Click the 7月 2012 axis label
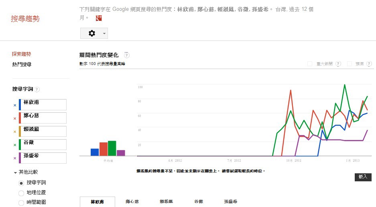Image resolution: width=376 pixels, height=207 pixels. coord(234,160)
